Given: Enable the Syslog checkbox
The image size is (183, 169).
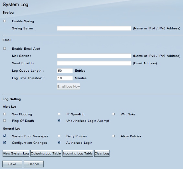Looking at the screenshot, I should pyautogui.click(x=5, y=21).
